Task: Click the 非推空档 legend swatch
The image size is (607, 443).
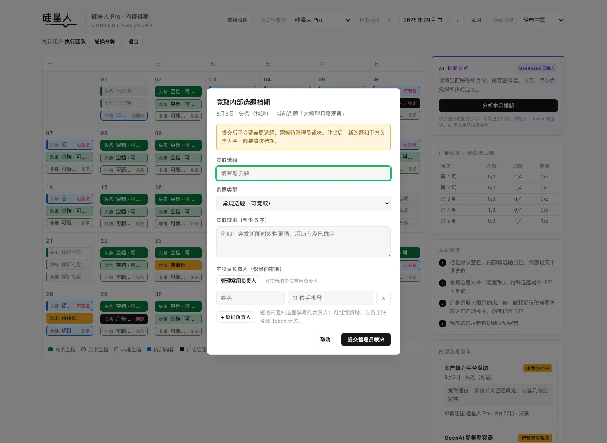Action: [116, 349]
